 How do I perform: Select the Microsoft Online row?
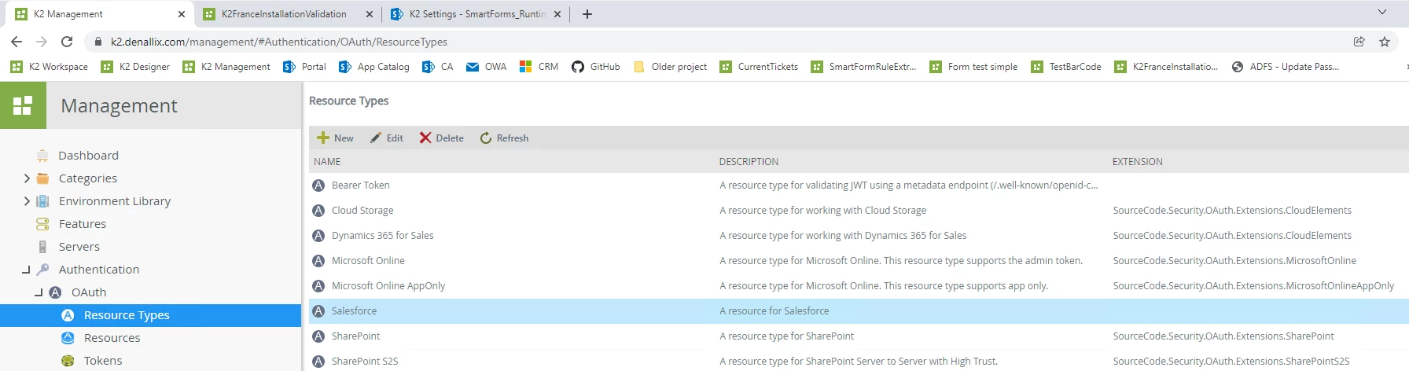pos(859,261)
